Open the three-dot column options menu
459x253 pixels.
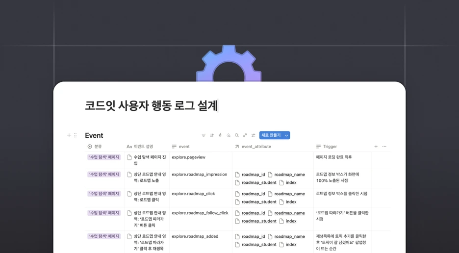(x=384, y=147)
